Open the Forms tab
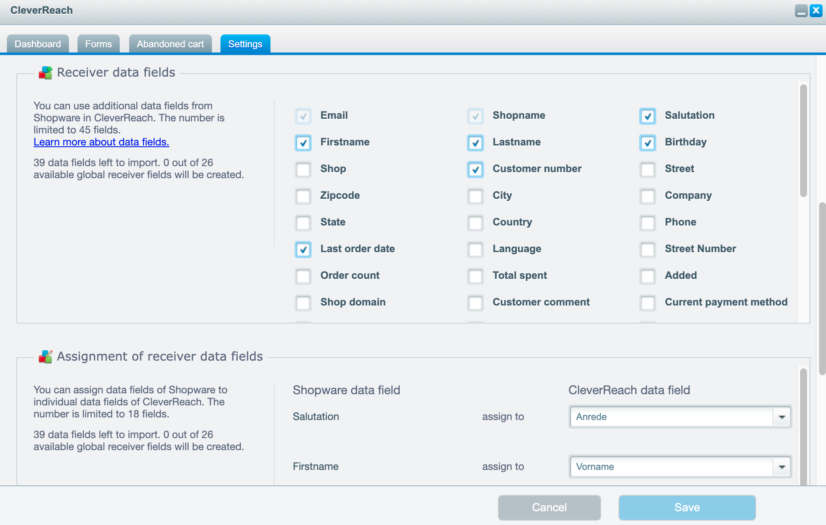Image resolution: width=826 pixels, height=525 pixels. tap(99, 44)
